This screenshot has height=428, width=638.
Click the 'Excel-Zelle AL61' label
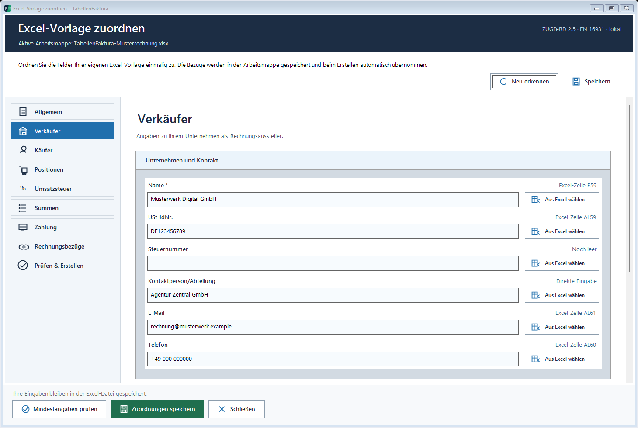tap(576, 313)
